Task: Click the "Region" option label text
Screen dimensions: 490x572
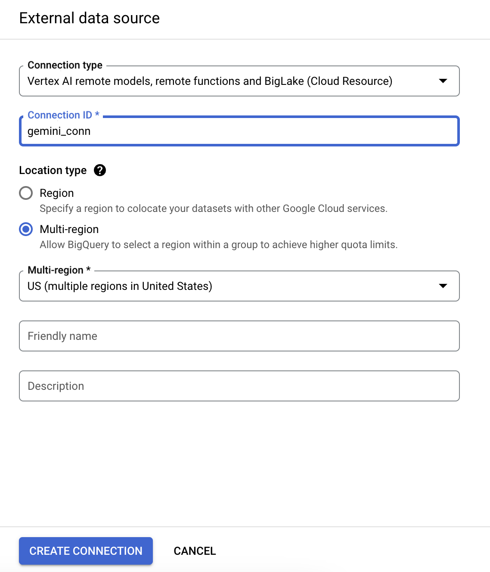Action: 57,193
